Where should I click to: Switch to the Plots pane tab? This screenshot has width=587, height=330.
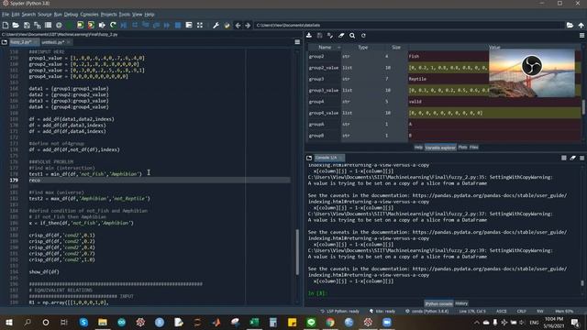[x=462, y=148]
